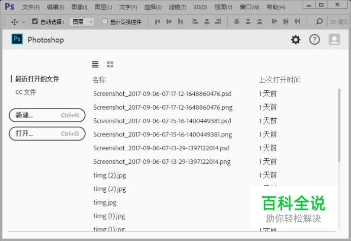Viewport: 351px width, 241px height.
Task: Open the 窗口(W) menu
Action: [x=250, y=7]
